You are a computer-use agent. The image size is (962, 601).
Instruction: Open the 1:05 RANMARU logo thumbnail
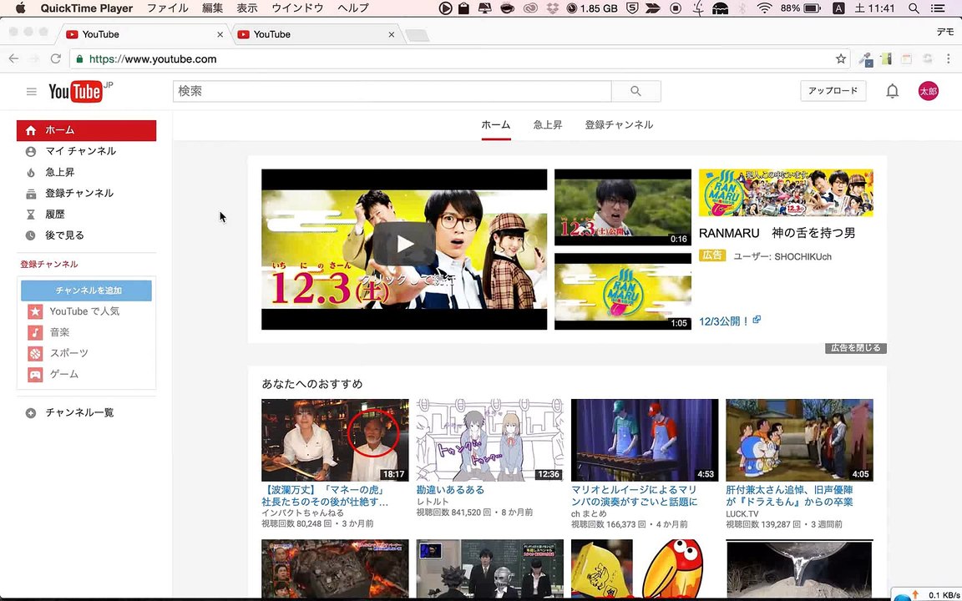click(623, 292)
